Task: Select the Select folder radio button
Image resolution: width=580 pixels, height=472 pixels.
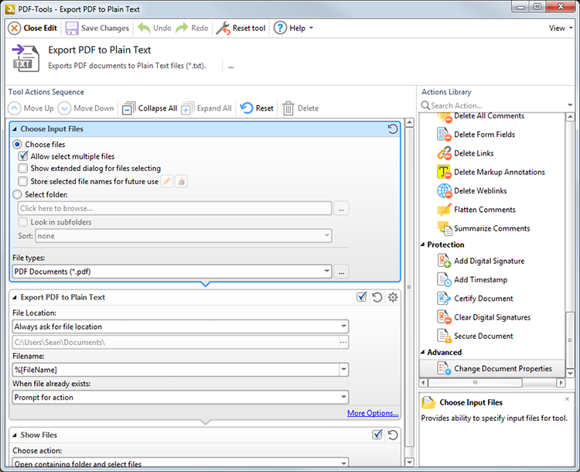Action: tap(17, 195)
